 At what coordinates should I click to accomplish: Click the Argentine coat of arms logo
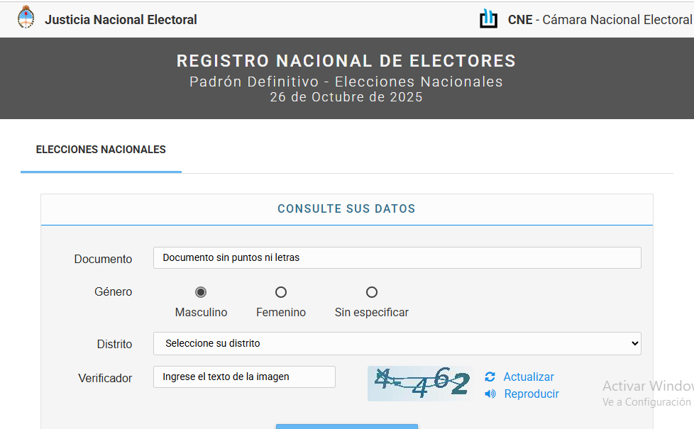click(x=26, y=18)
